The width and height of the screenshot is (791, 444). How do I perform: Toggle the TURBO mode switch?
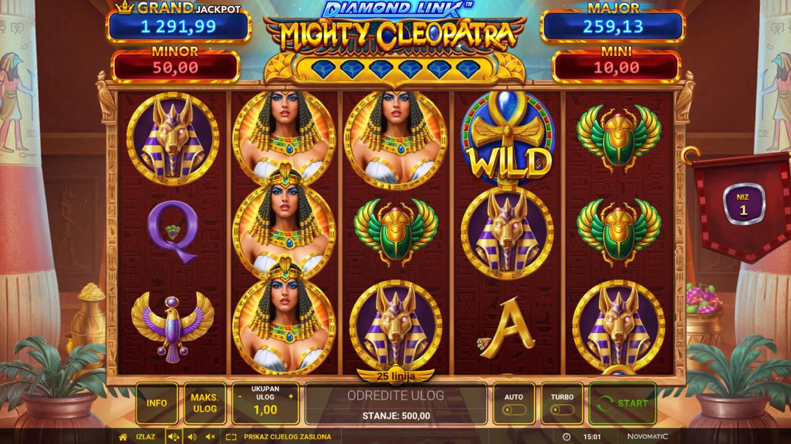tap(562, 409)
